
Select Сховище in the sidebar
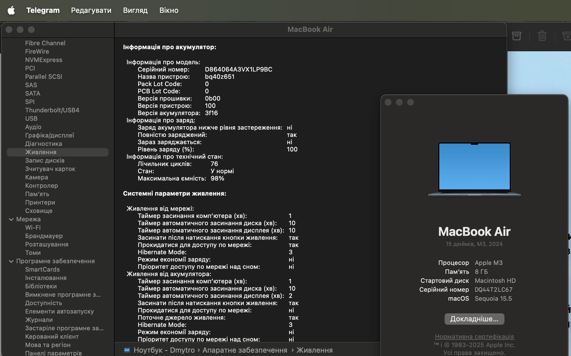coord(39,211)
